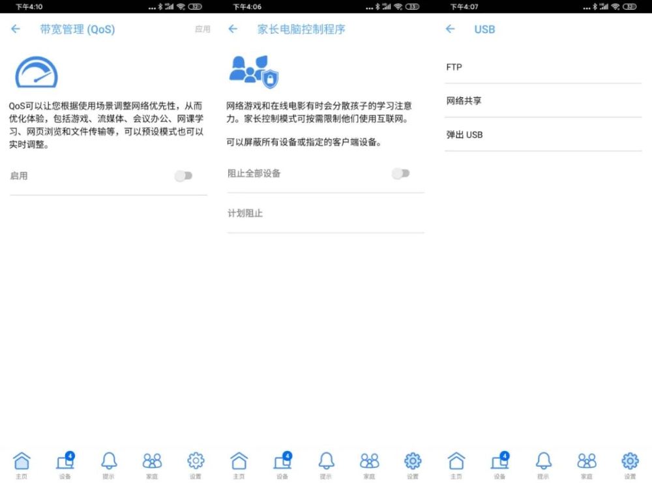
Task: Open notifications bell in the QoS screen
Action: [x=109, y=465]
